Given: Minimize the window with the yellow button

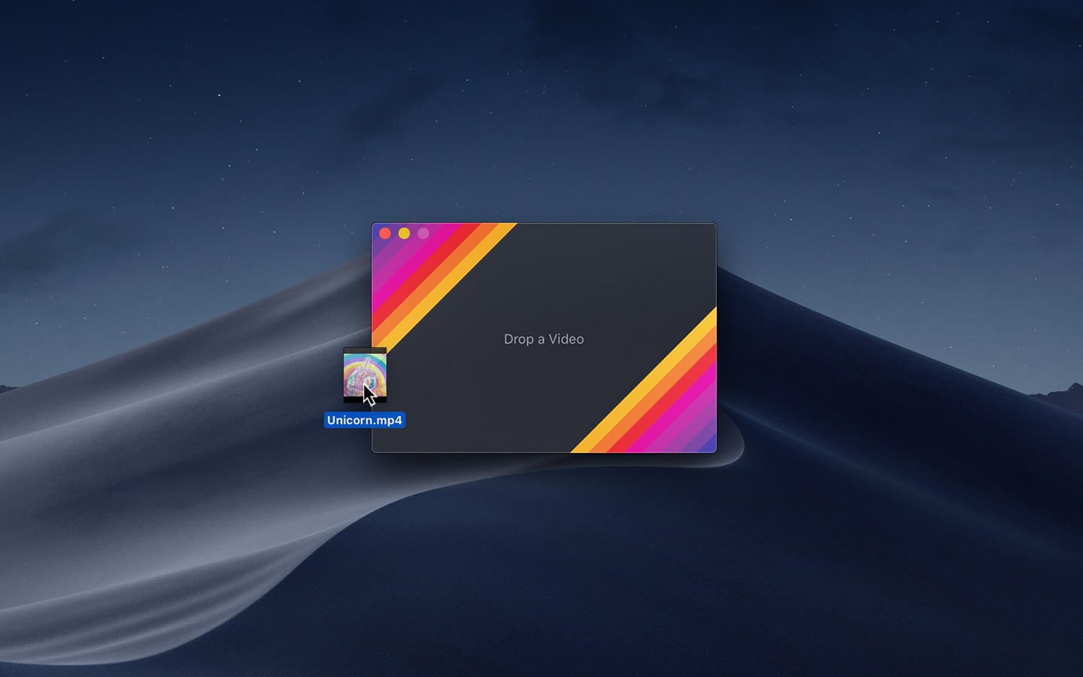Looking at the screenshot, I should [x=404, y=233].
